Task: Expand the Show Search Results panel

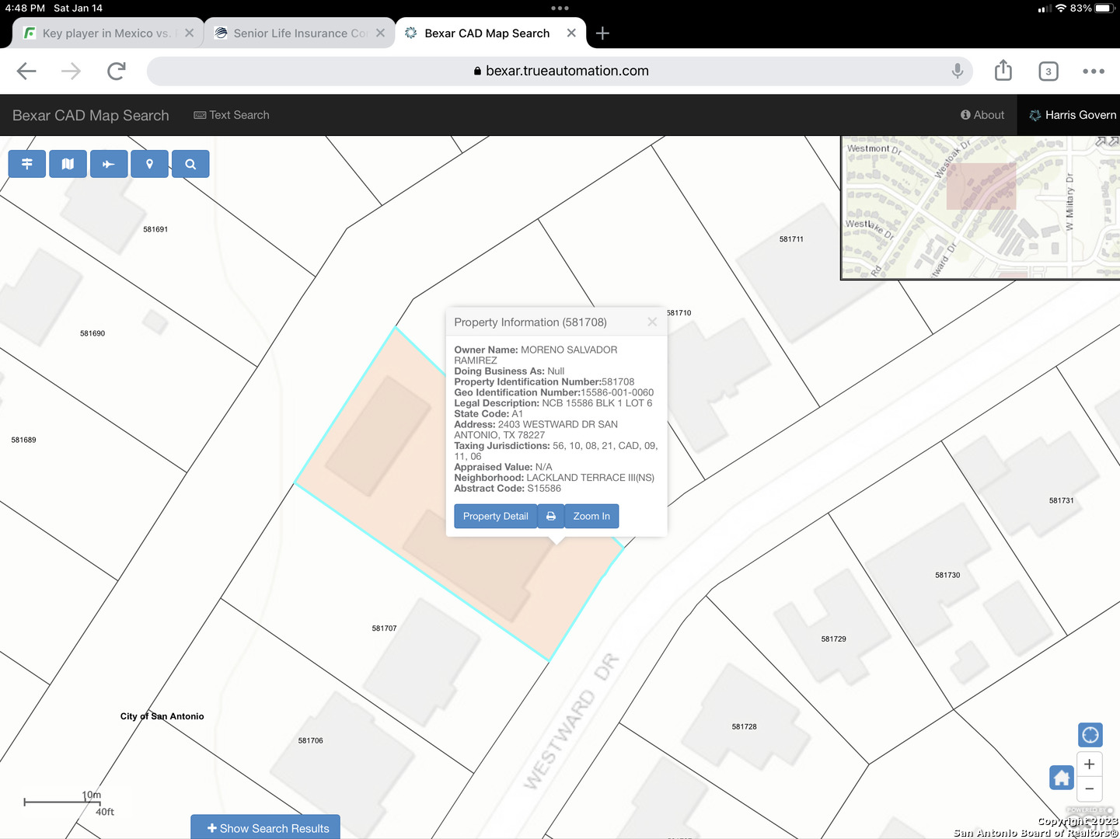Action: tap(266, 828)
